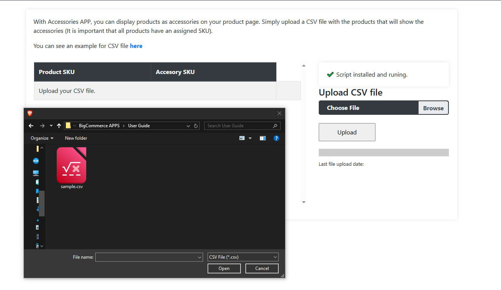501x290 pixels.
Task: Open the recent locations dropdown arrow
Action: click(51, 126)
